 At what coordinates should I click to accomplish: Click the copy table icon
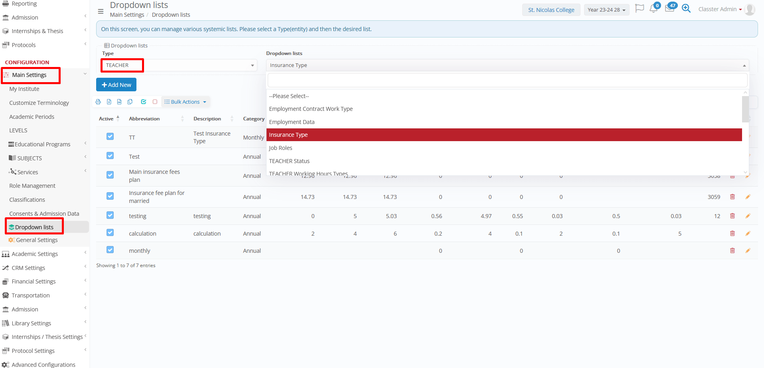coord(130,102)
